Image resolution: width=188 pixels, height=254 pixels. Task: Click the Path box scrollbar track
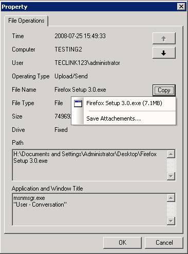171,165
